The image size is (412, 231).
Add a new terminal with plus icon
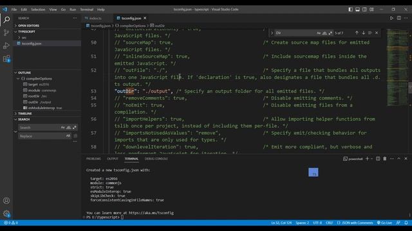click(x=367, y=158)
